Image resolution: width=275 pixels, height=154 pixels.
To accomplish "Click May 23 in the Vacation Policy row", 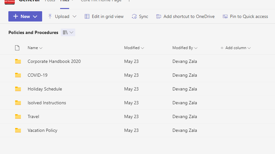I will point(131,131).
